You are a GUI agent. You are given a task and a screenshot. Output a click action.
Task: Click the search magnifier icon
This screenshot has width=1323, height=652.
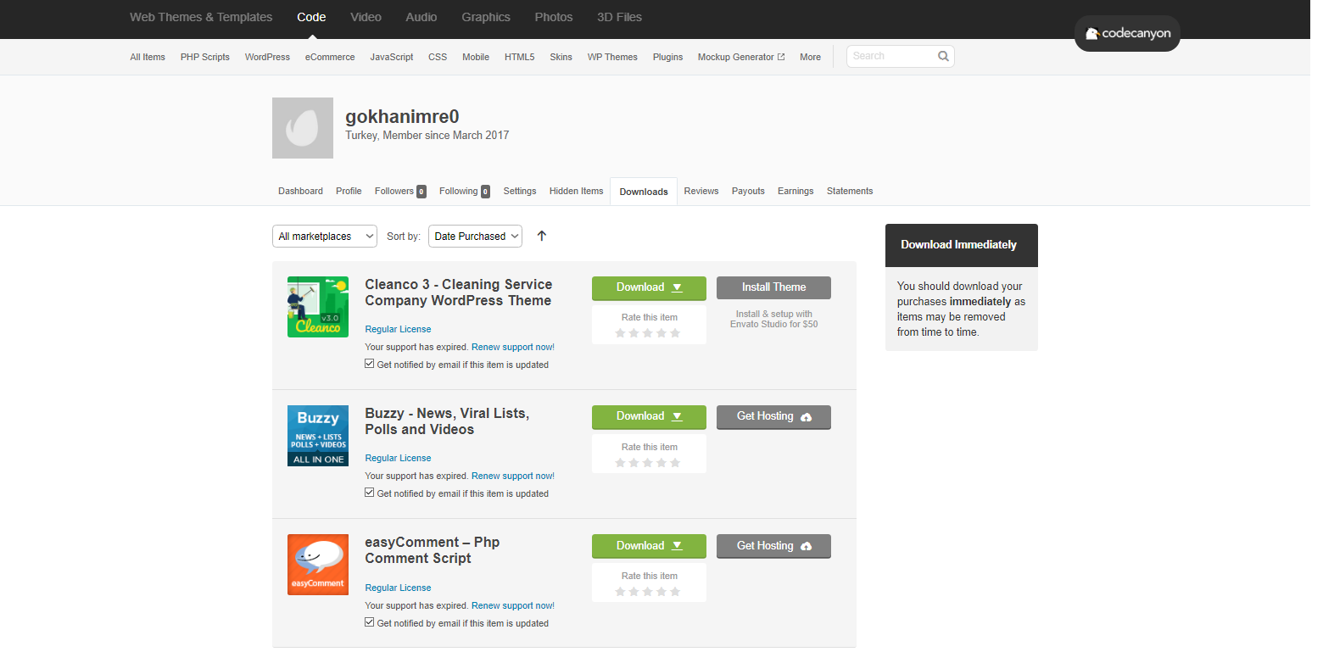coord(943,57)
